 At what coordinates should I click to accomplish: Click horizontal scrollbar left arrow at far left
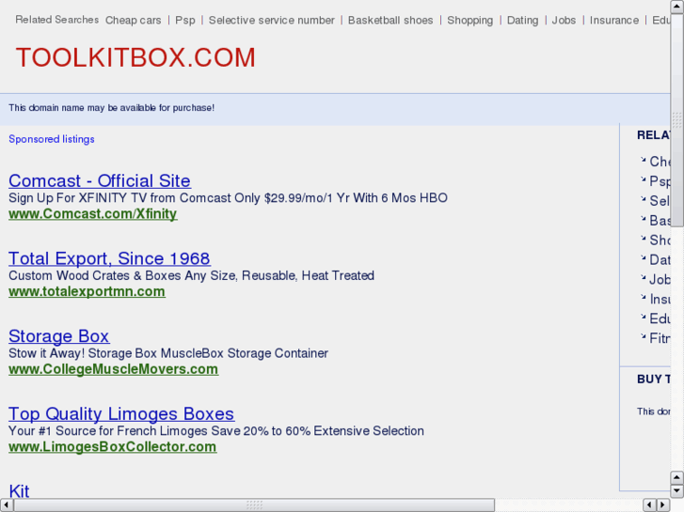[7, 504]
